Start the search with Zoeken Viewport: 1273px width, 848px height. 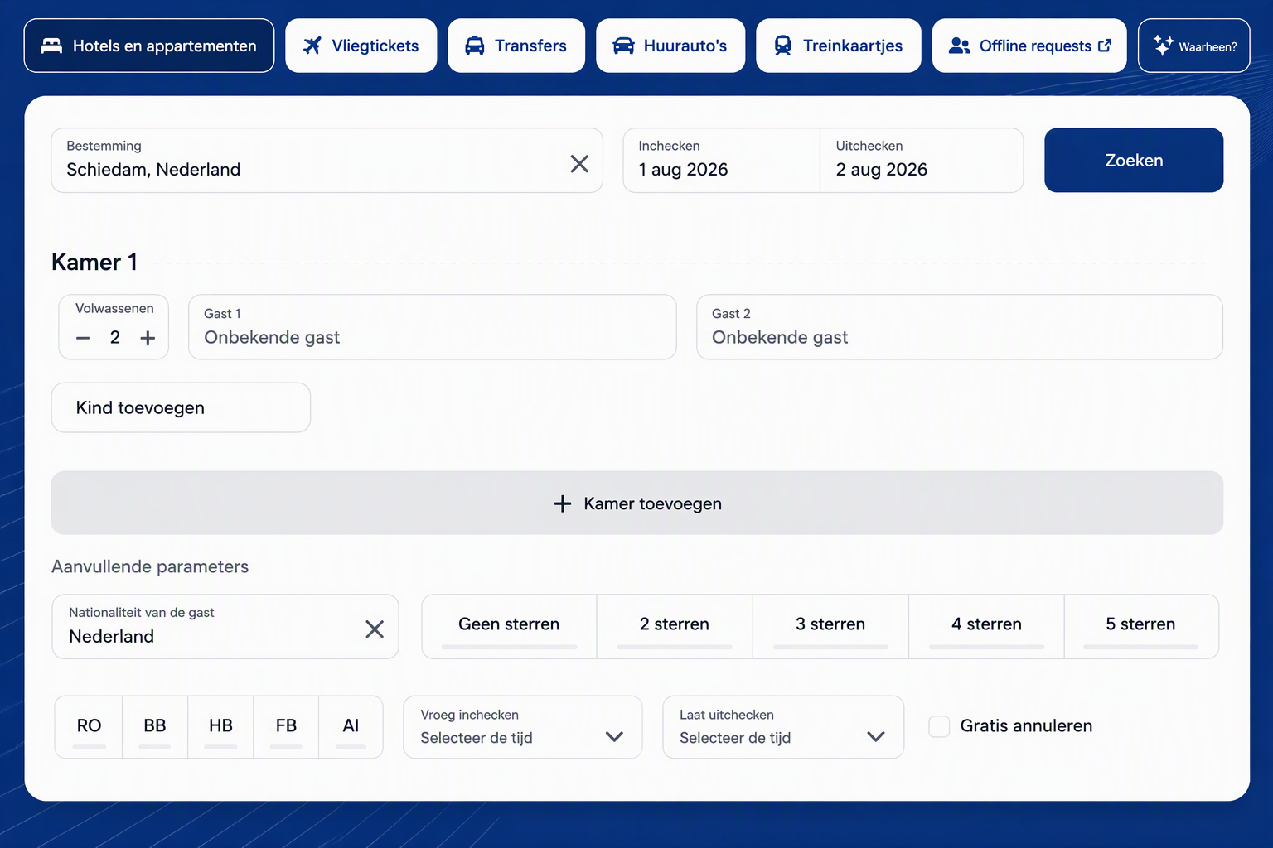[1134, 160]
